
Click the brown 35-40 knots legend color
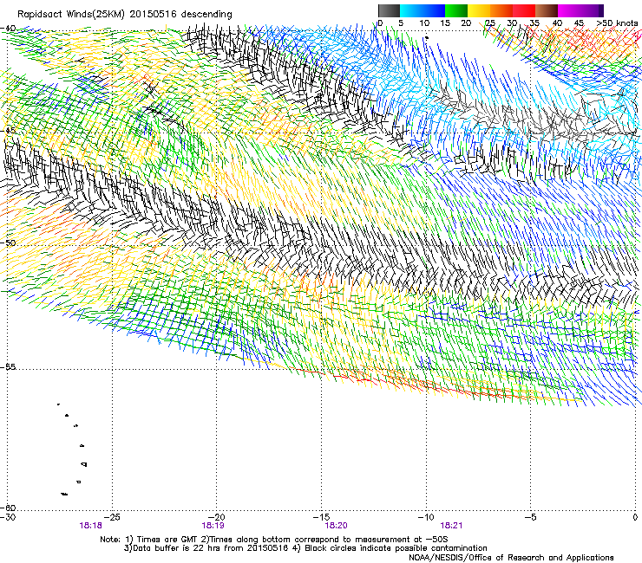(547, 10)
